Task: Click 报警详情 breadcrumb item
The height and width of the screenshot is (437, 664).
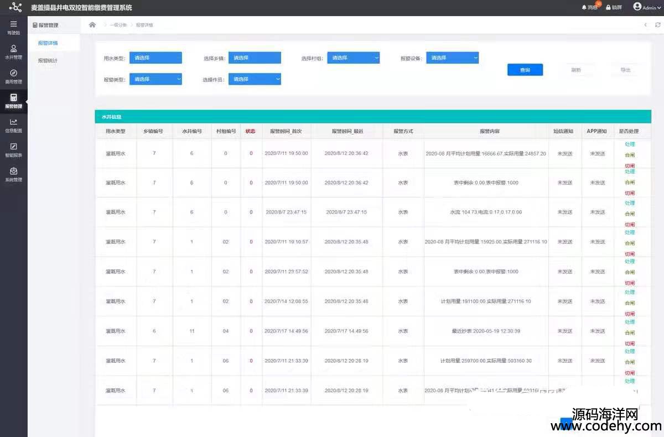Action: (x=144, y=25)
